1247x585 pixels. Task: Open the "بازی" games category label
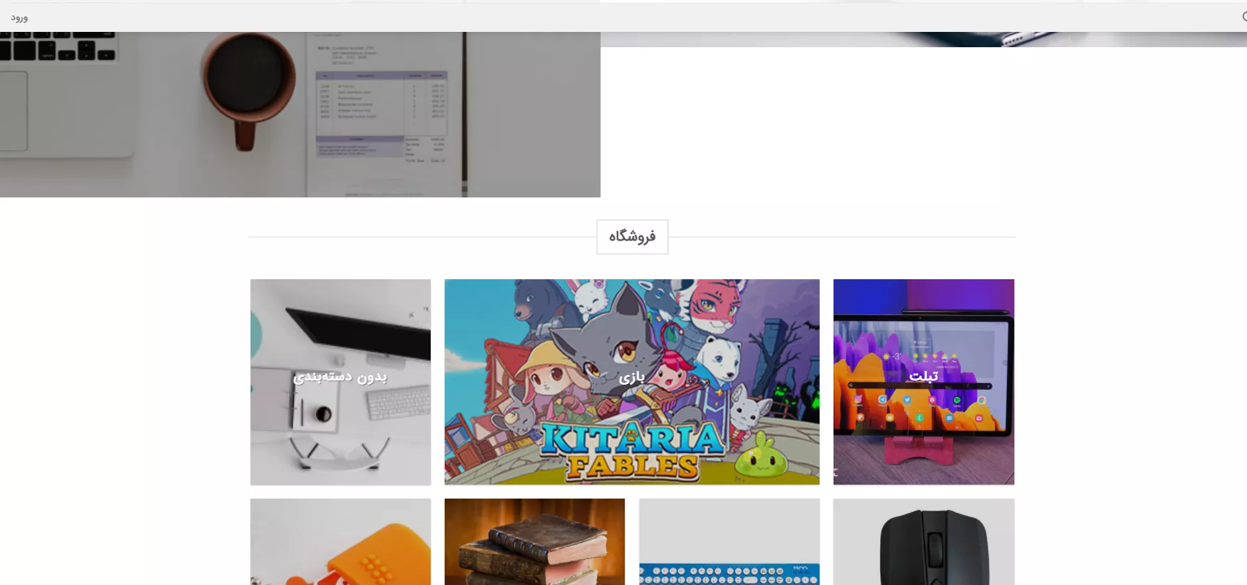pos(631,378)
